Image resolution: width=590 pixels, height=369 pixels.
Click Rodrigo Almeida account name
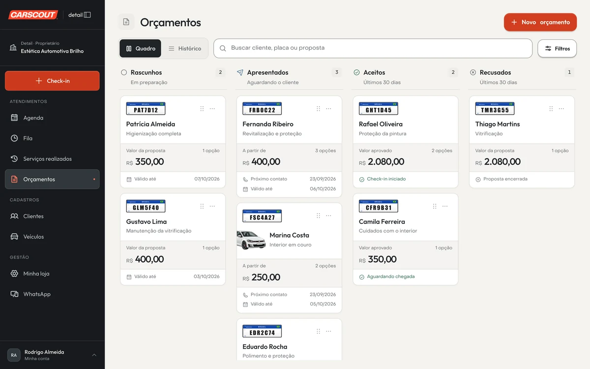point(44,352)
